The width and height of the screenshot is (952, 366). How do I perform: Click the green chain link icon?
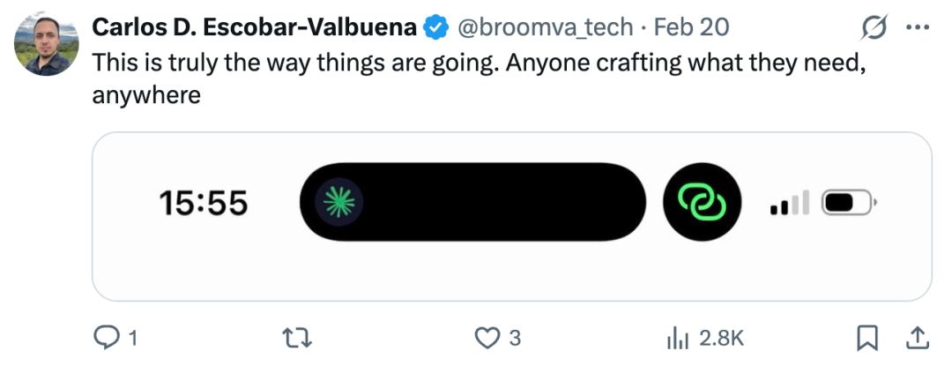(701, 203)
